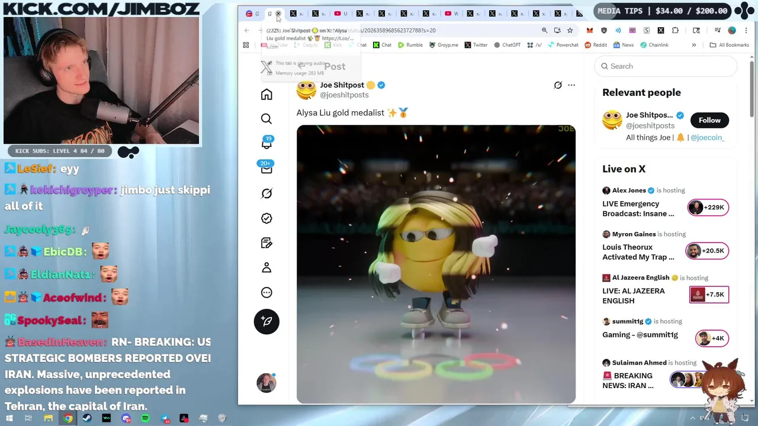758x426 pixels.
Task: Open X notifications bell with 19 badge
Action: [266, 144]
